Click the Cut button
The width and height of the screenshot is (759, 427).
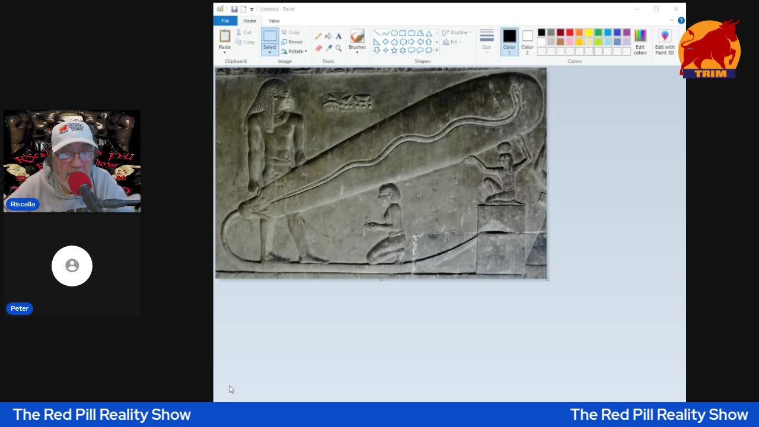(x=244, y=33)
